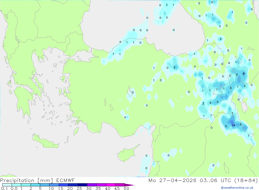The image size is (259, 190).
Task: Click the '0.5' legend scale label
Action: pyautogui.click(x=14, y=188)
